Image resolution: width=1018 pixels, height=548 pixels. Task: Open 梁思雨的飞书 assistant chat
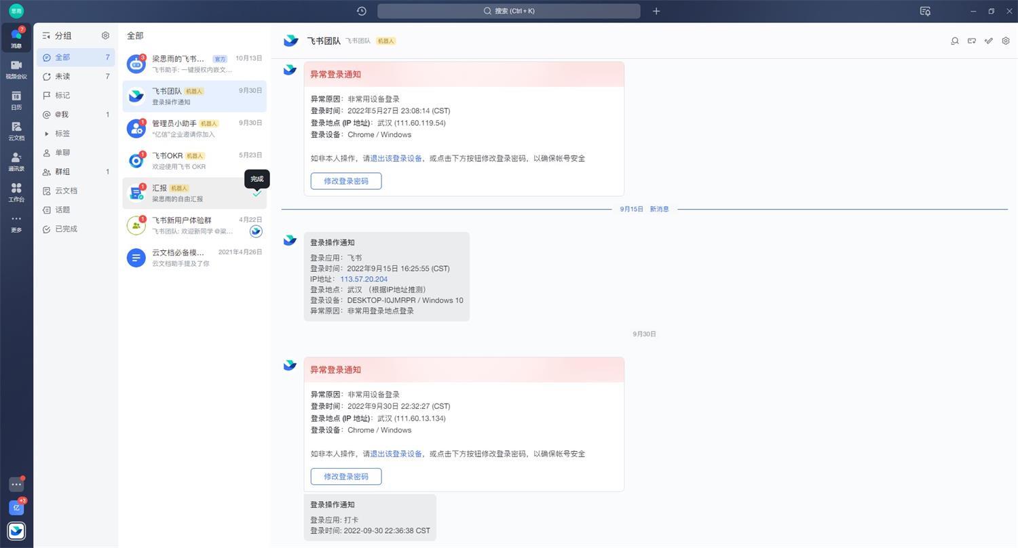coord(194,64)
